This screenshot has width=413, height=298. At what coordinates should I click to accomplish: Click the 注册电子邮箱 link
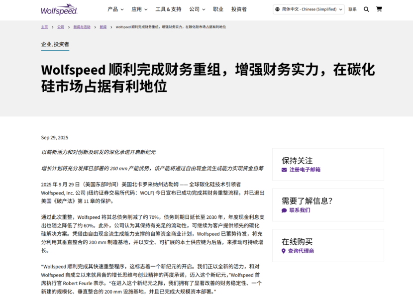point(305,170)
